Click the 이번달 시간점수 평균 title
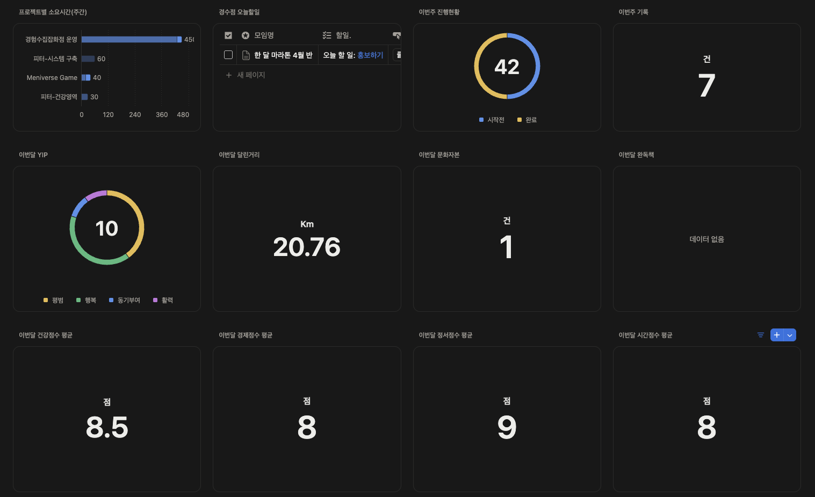Image resolution: width=815 pixels, height=497 pixels. point(645,335)
